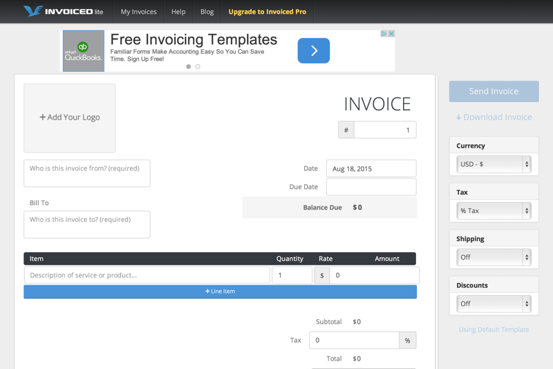Click the Quantity column header

[x=290, y=258]
